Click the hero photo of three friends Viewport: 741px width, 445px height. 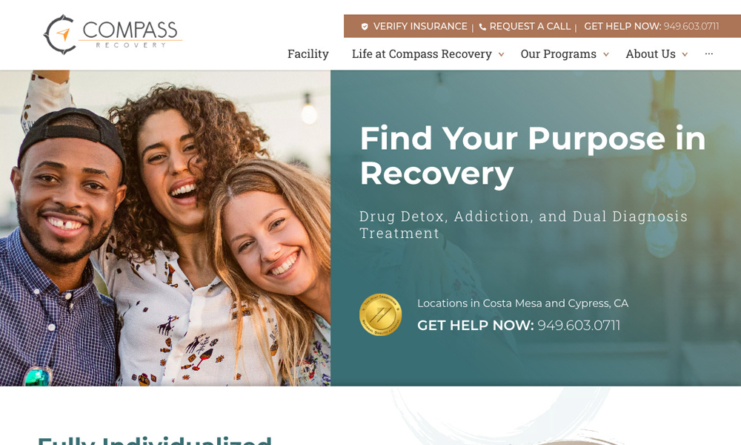coord(165,228)
